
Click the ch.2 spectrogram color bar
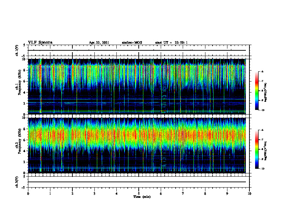click(x=257, y=149)
